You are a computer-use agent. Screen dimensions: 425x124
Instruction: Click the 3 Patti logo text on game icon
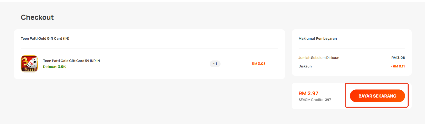[29, 70]
